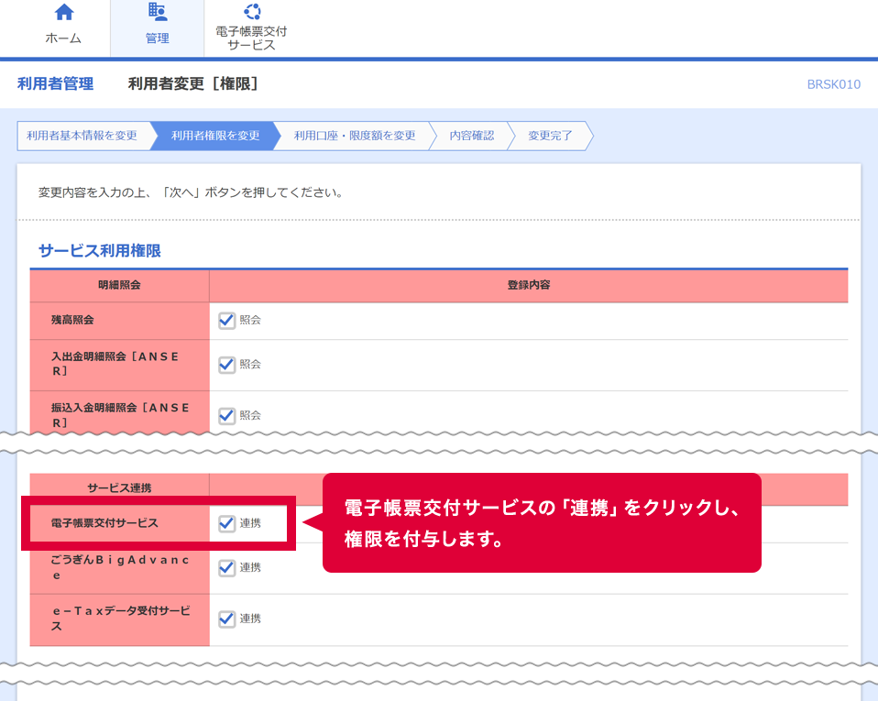The image size is (878, 701).
Task: Click the 管理 building icon
Action: coord(157,11)
